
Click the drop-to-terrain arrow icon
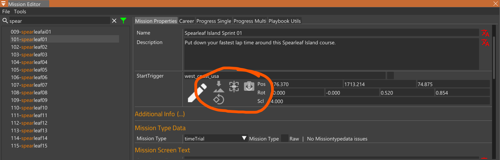(219, 87)
